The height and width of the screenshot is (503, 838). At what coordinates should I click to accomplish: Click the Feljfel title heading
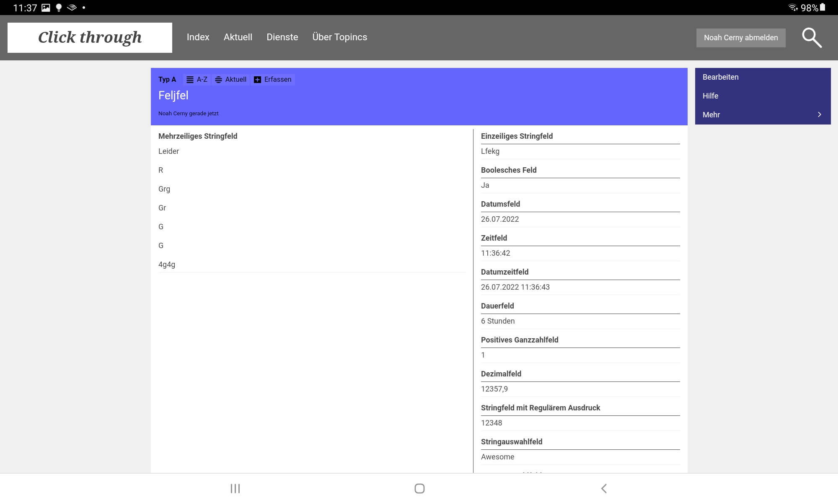(x=173, y=96)
